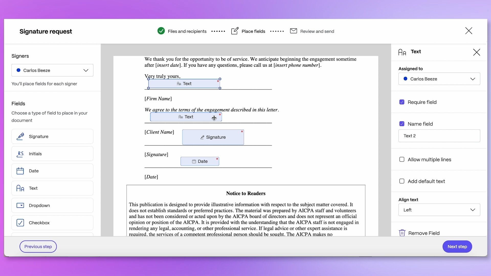The image size is (491, 276).
Task: Open the Assigned to dropdown
Action: click(439, 79)
